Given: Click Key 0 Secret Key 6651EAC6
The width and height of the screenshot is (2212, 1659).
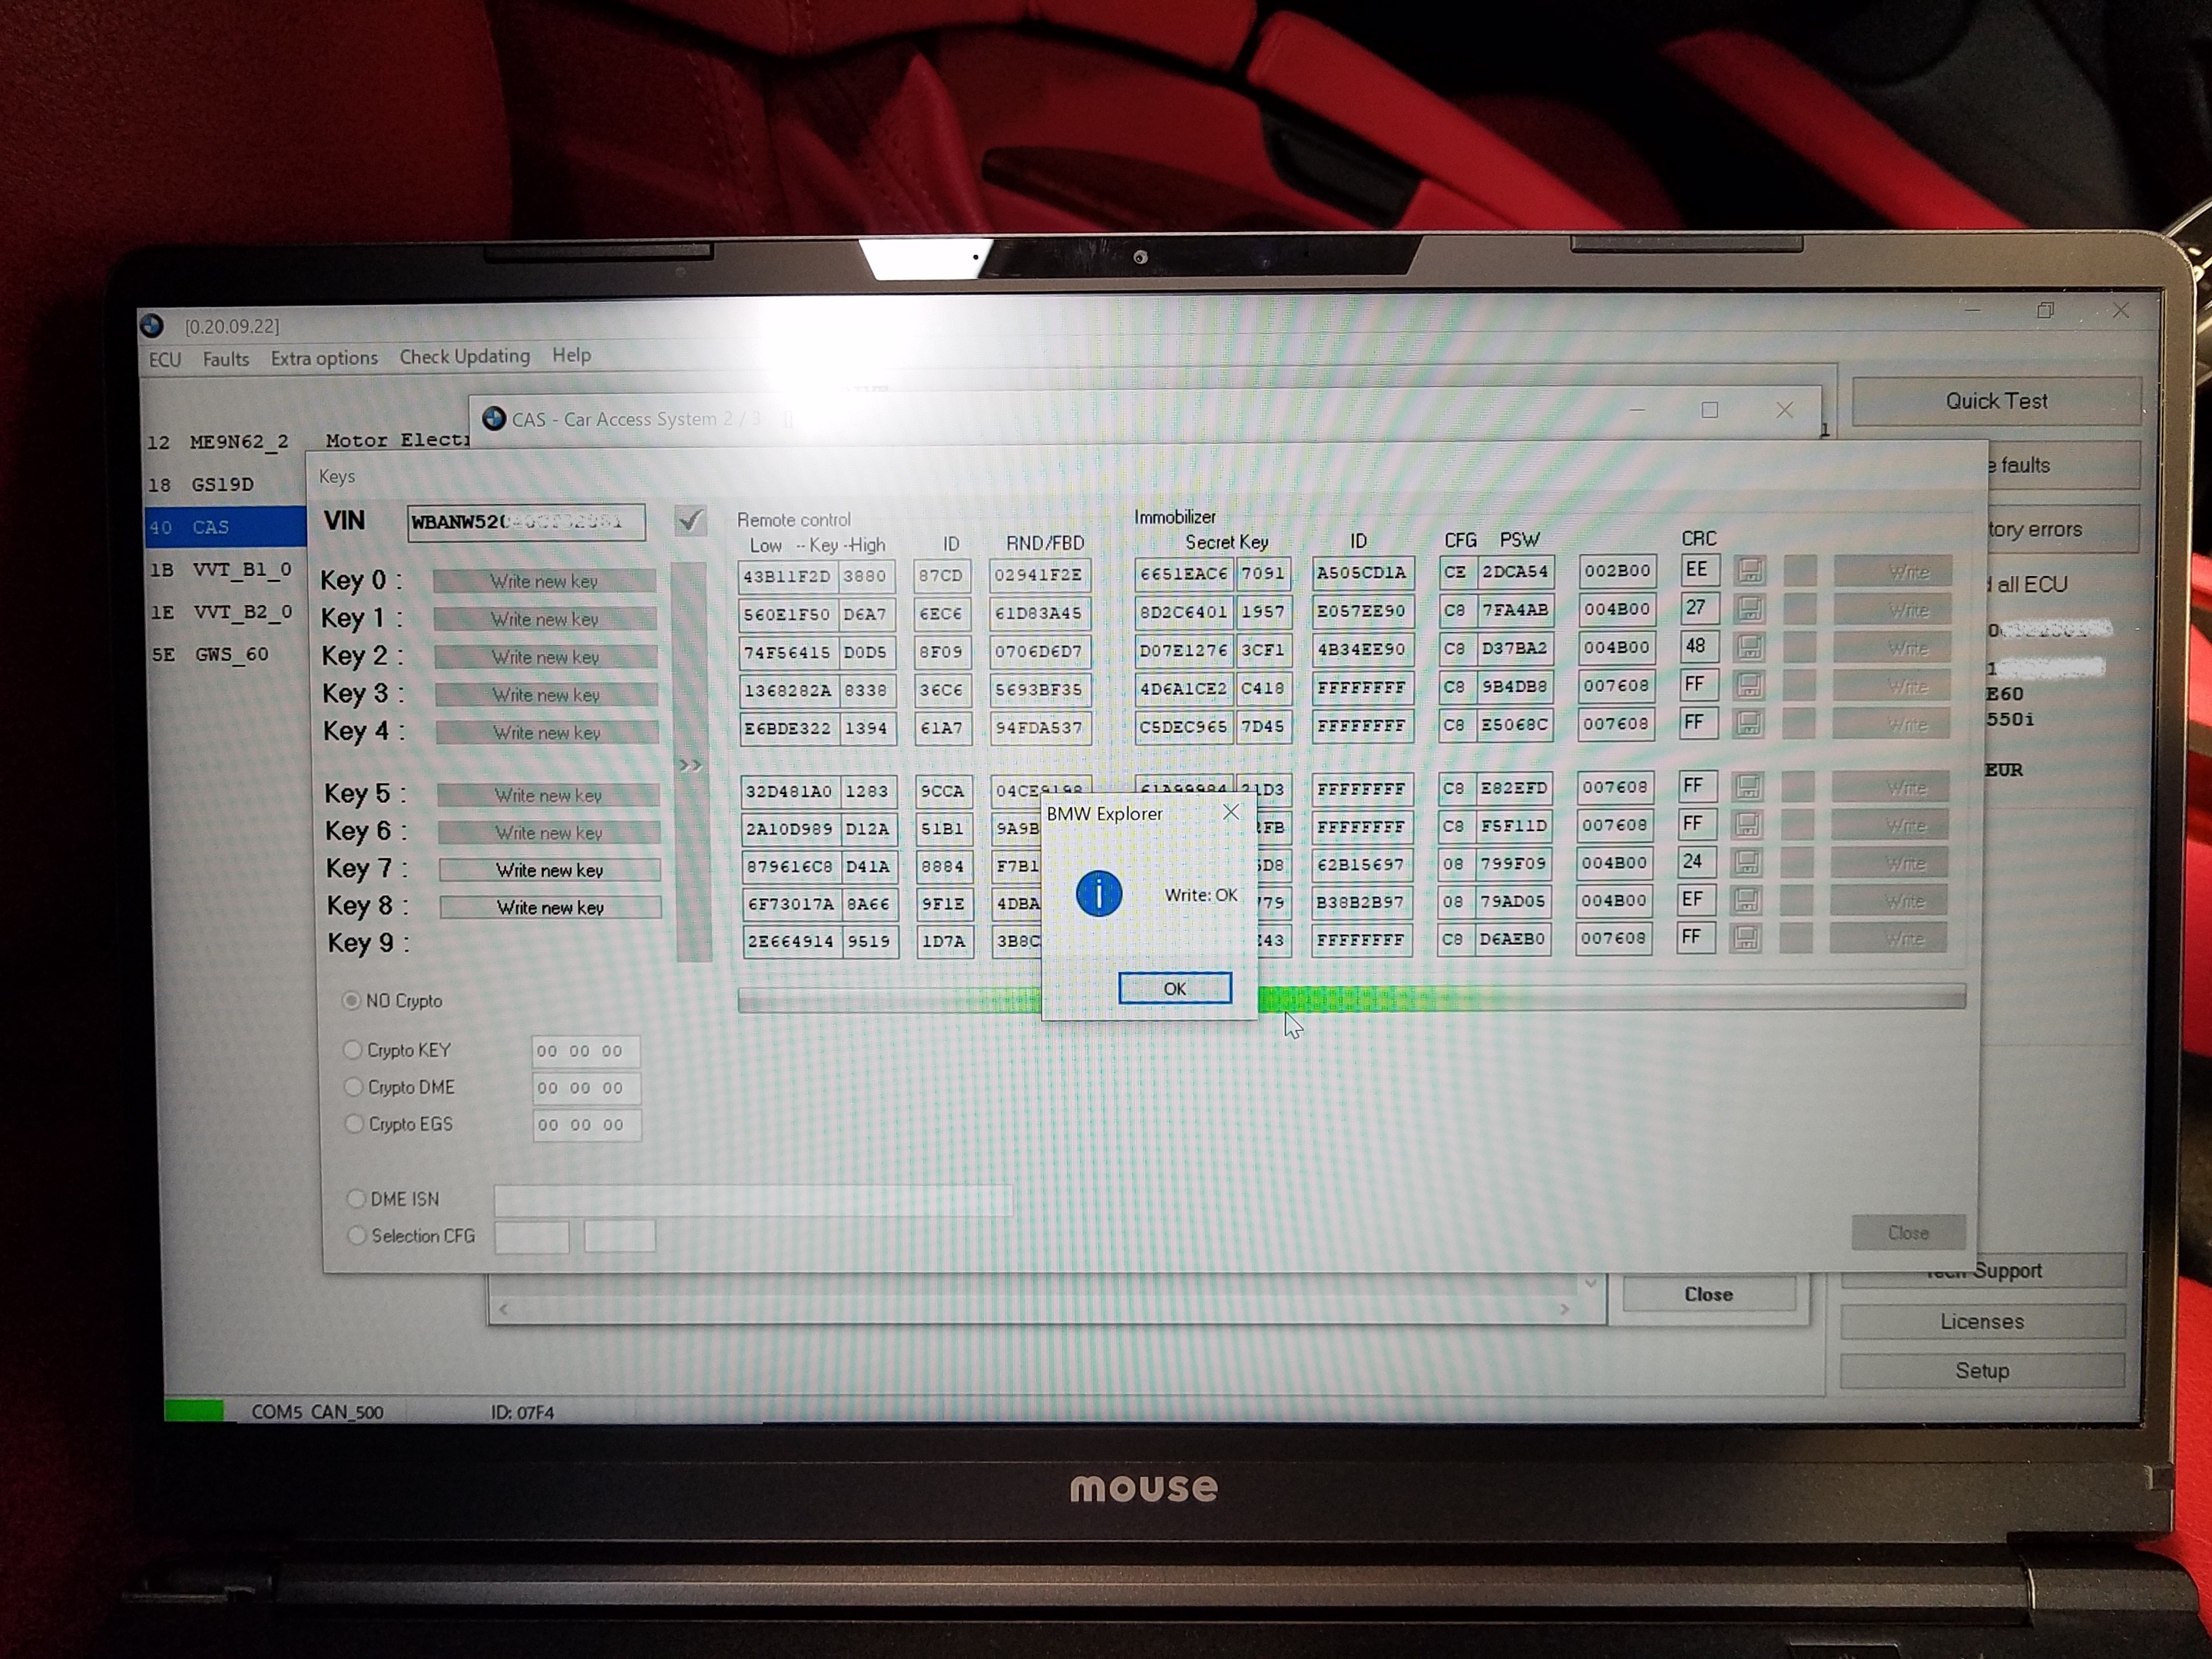Looking at the screenshot, I should point(1183,573).
